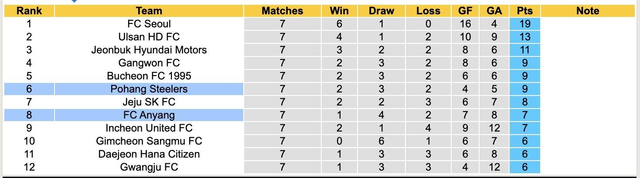The width and height of the screenshot is (640, 178).
Task: Sort by the Matches column header
Action: click(x=282, y=11)
